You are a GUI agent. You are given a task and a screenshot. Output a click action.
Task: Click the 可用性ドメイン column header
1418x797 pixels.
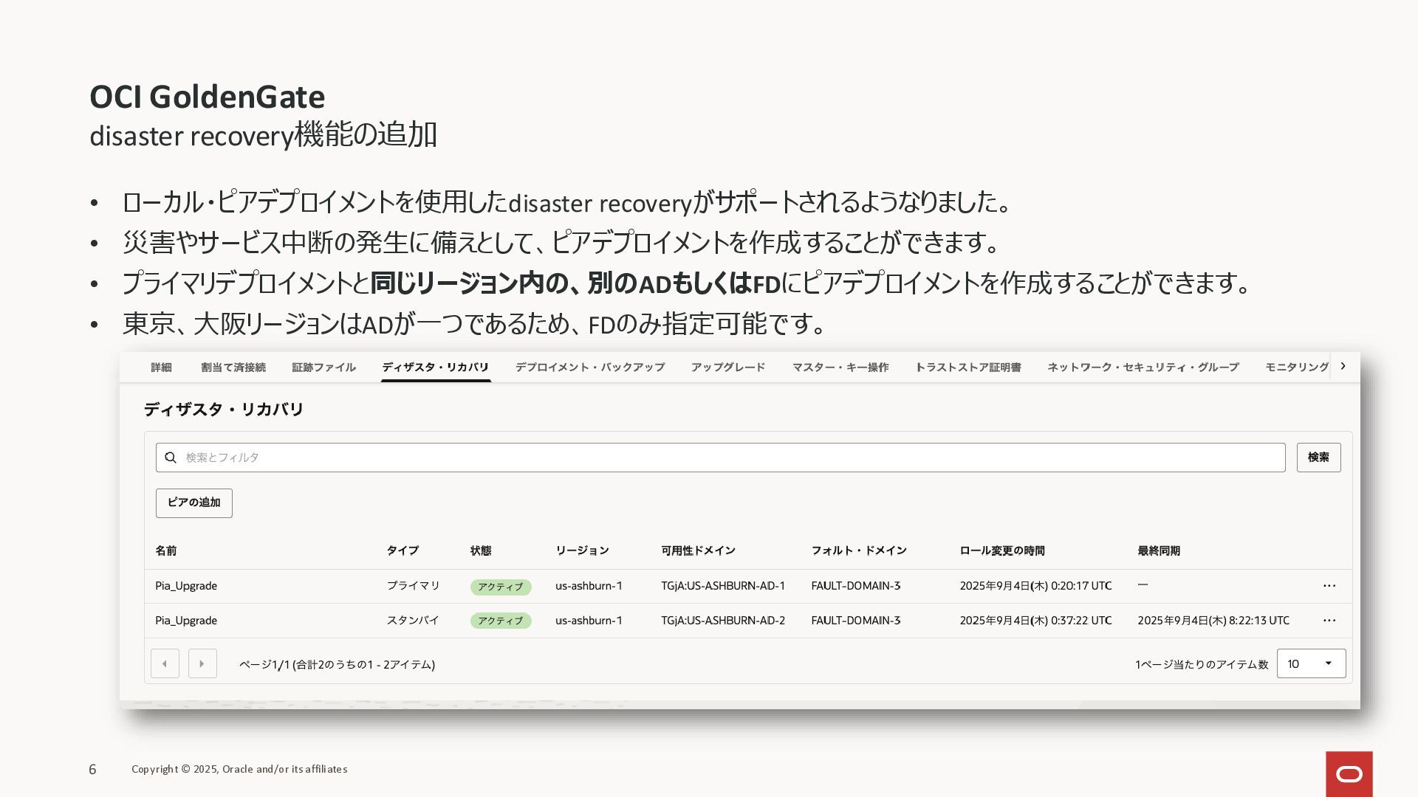pos(698,551)
